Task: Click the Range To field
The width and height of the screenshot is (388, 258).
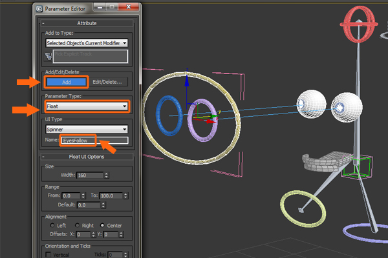Action: click(111, 196)
